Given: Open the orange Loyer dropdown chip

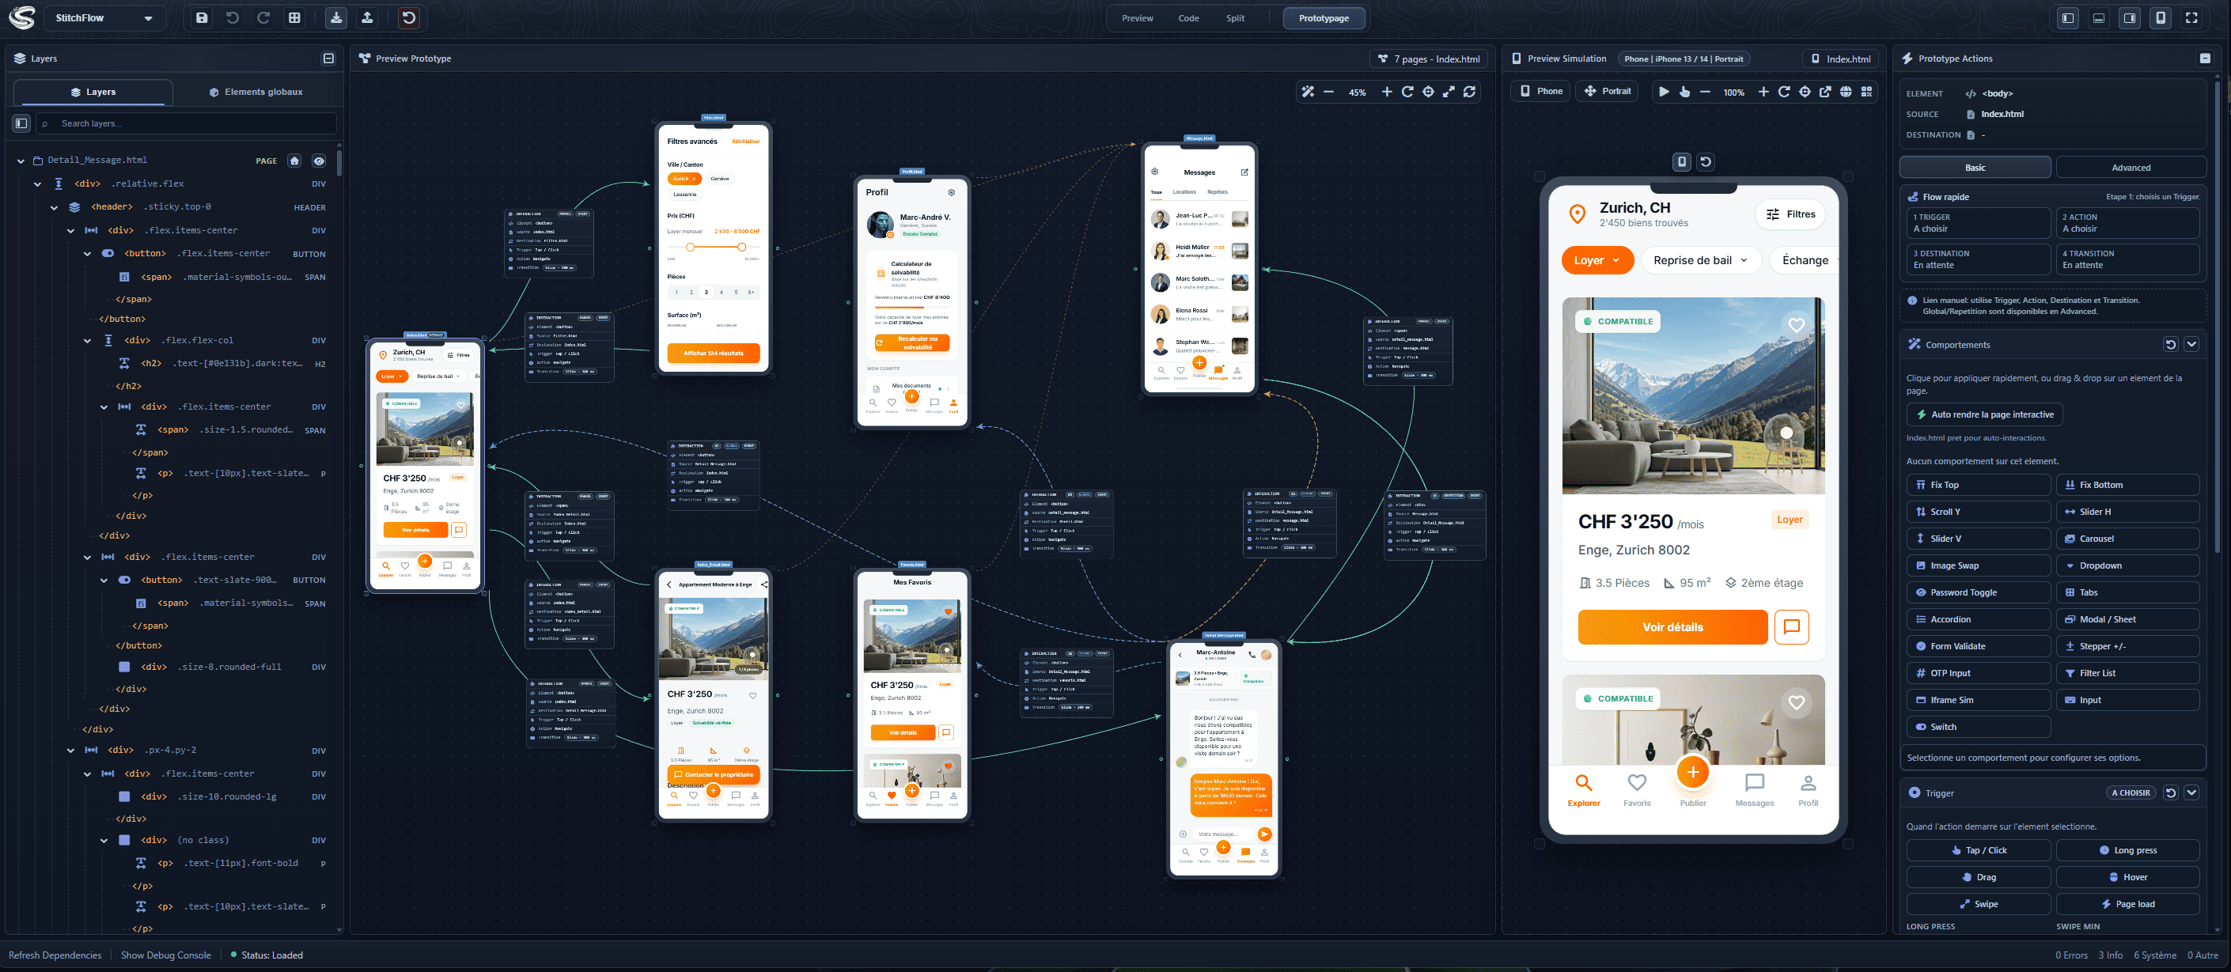Looking at the screenshot, I should coord(1597,260).
